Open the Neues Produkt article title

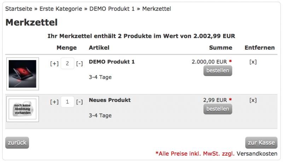110,100
